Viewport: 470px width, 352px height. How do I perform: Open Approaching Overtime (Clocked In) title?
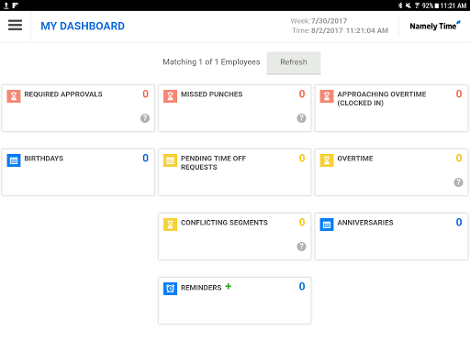click(382, 98)
